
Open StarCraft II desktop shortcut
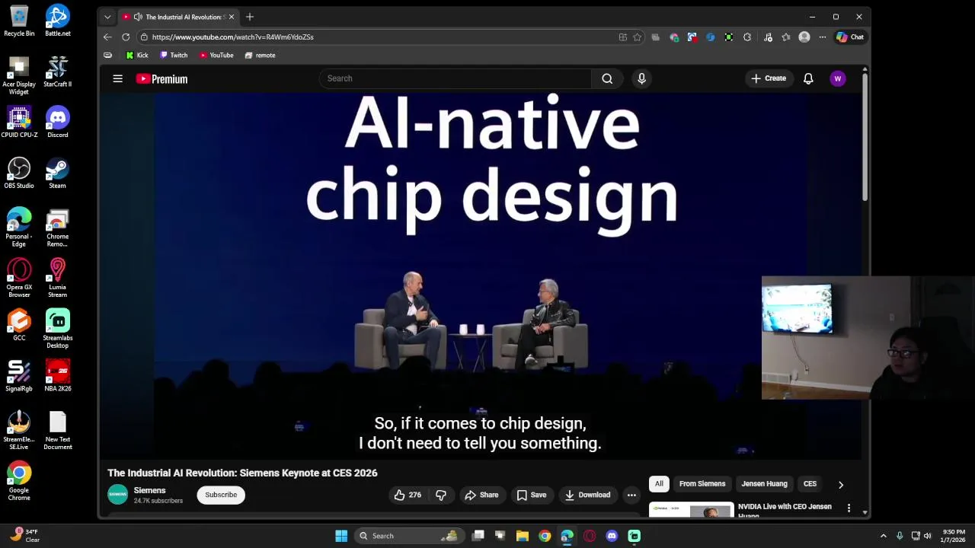(57, 72)
